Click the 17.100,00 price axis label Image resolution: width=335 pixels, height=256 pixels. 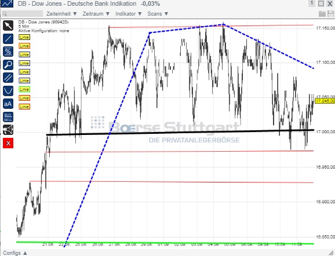[325, 63]
